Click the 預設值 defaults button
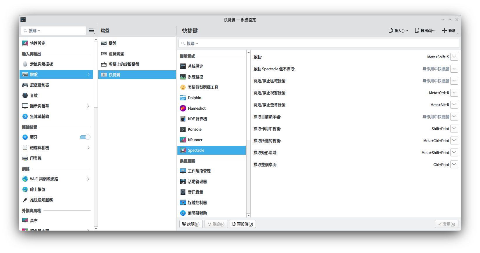Screen dimensions: 480x253 243,224
